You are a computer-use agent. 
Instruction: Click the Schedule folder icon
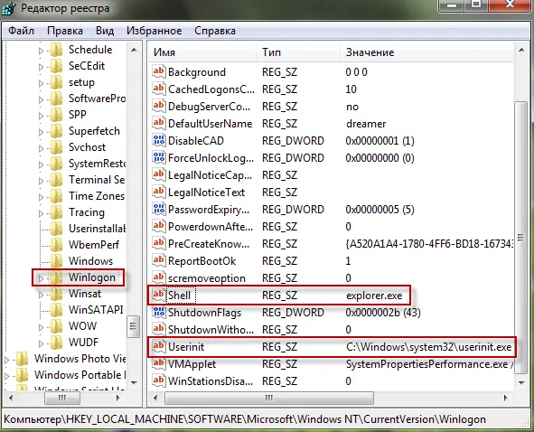(57, 50)
